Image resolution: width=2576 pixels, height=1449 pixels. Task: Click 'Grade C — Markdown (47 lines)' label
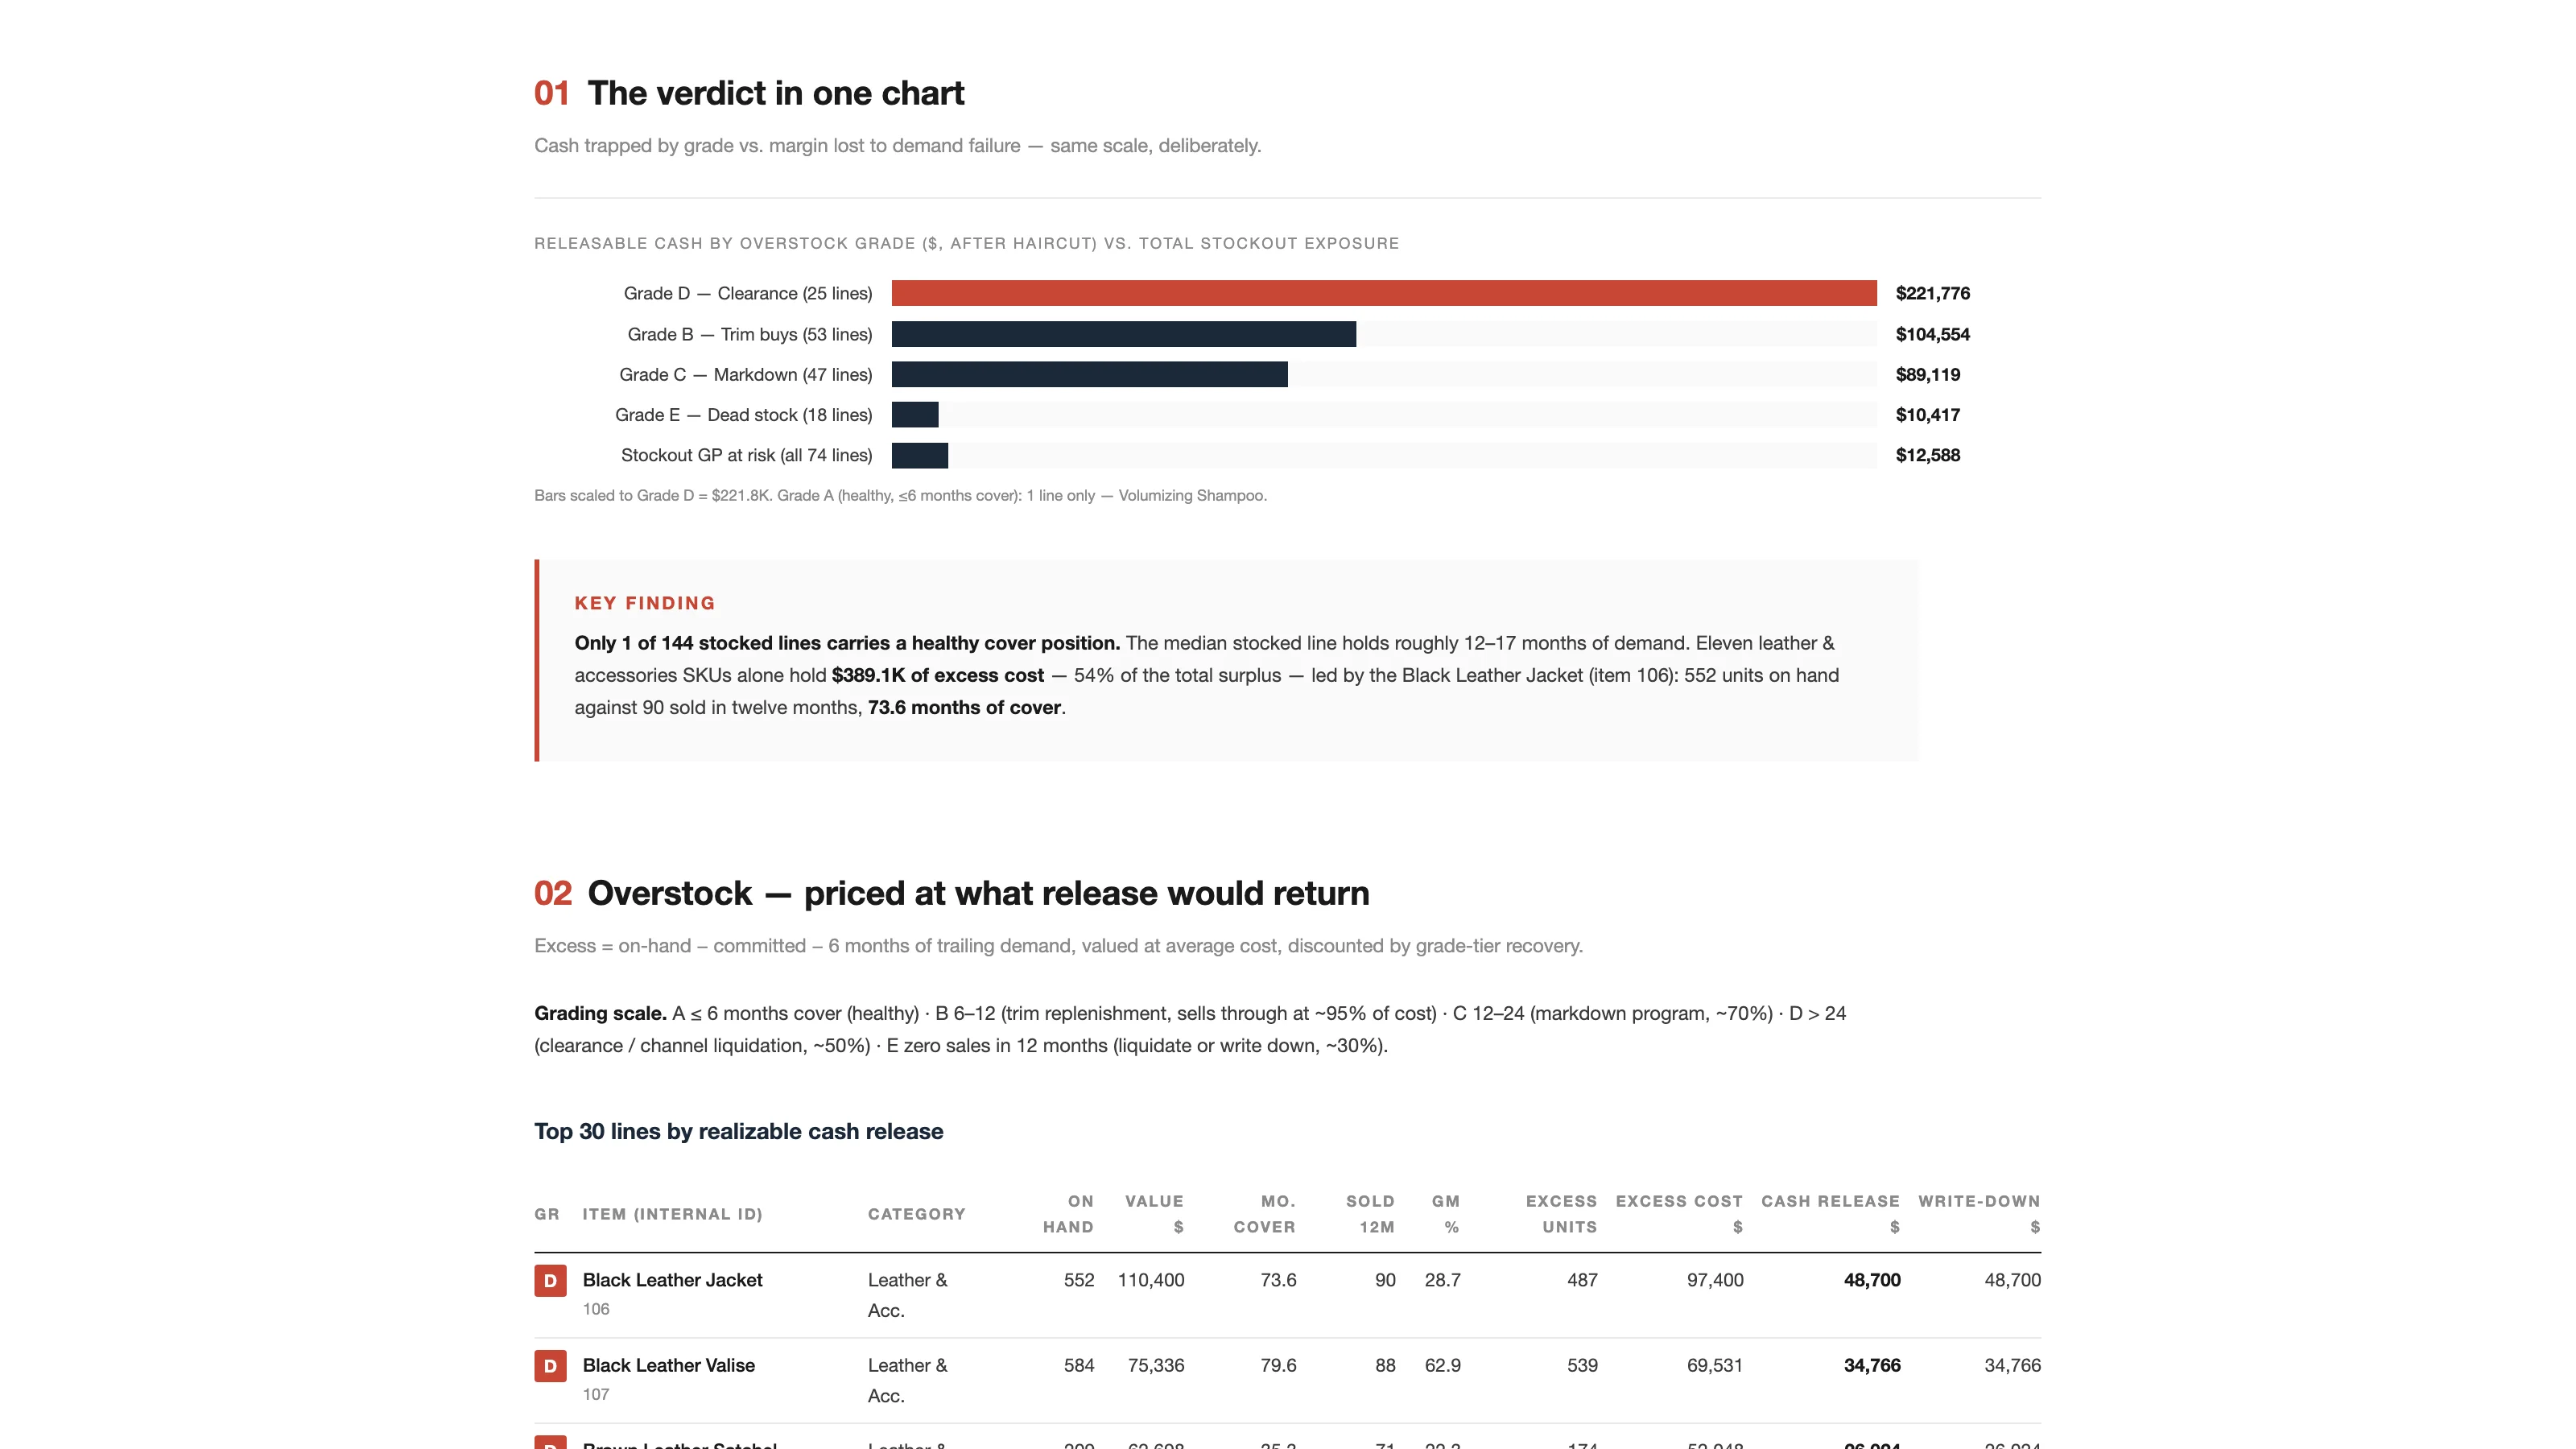pos(746,374)
